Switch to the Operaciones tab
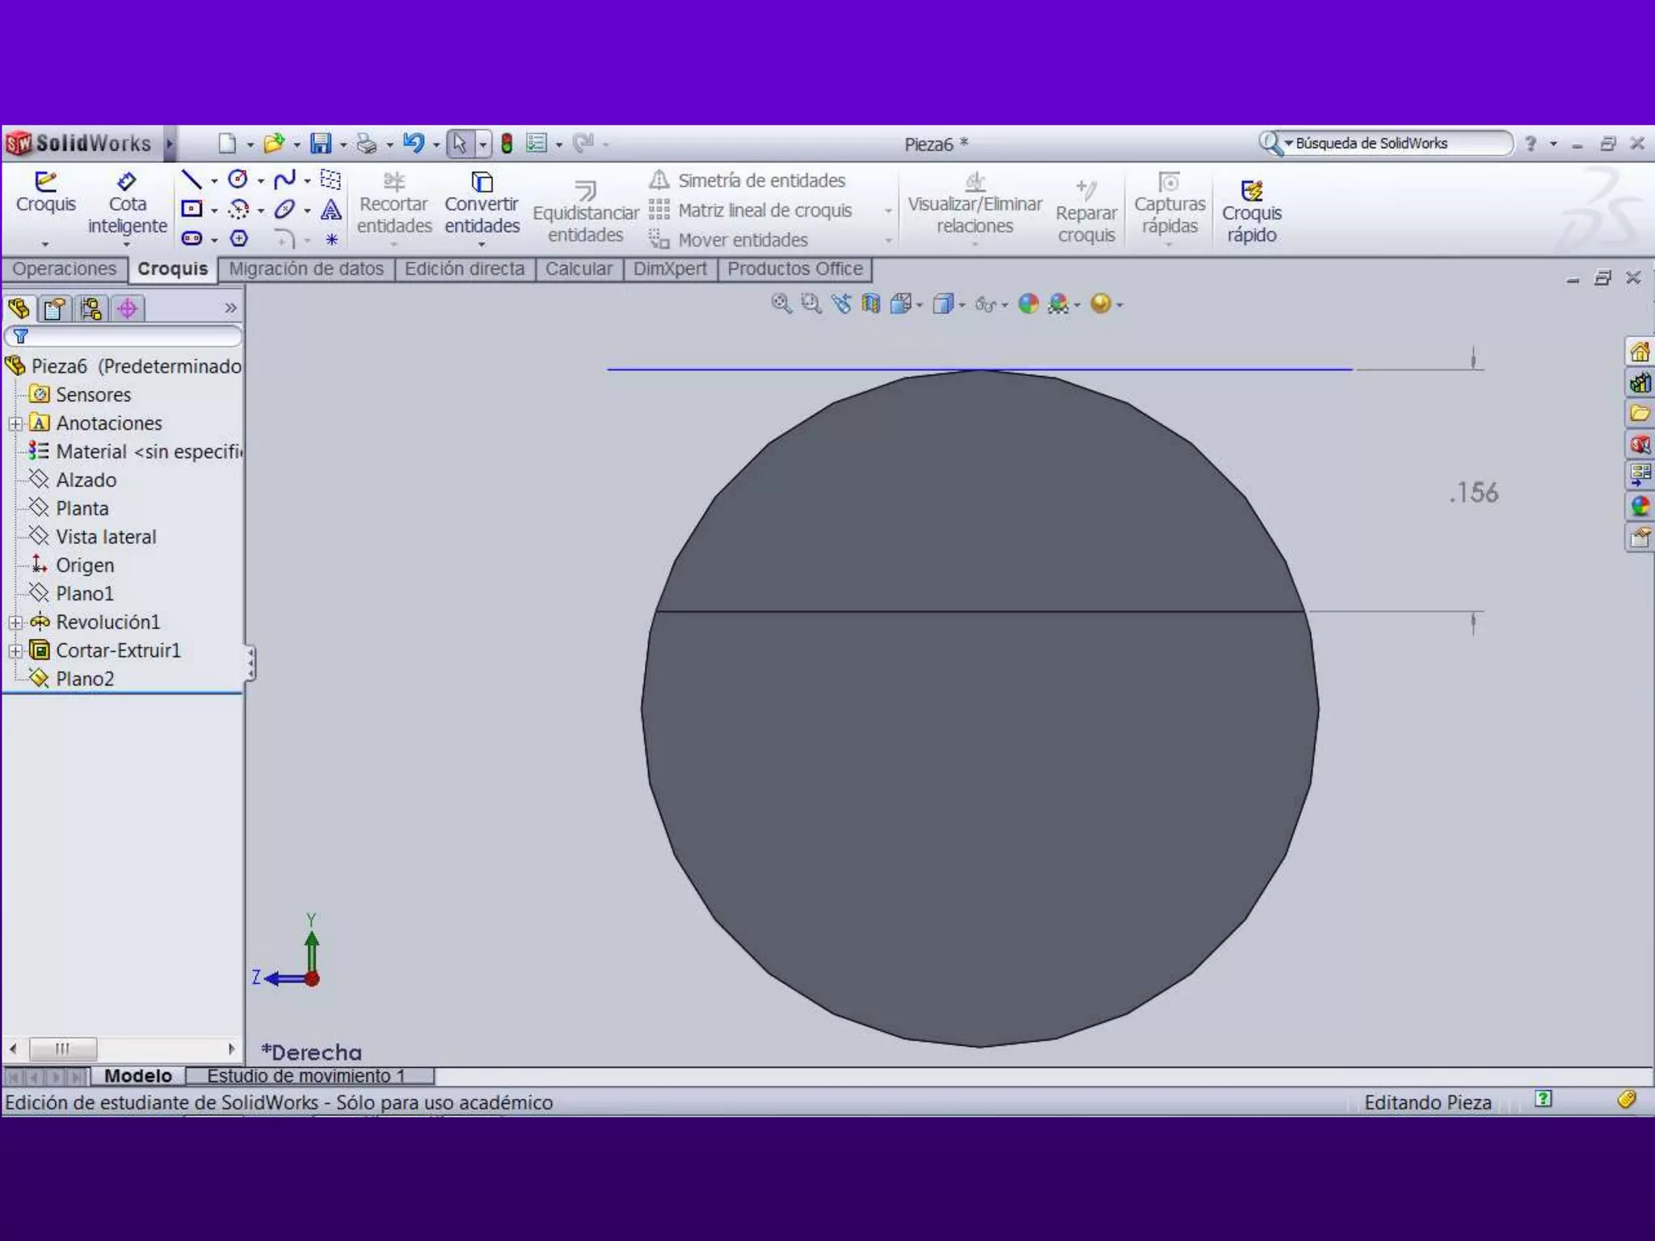This screenshot has width=1655, height=1241. click(64, 269)
